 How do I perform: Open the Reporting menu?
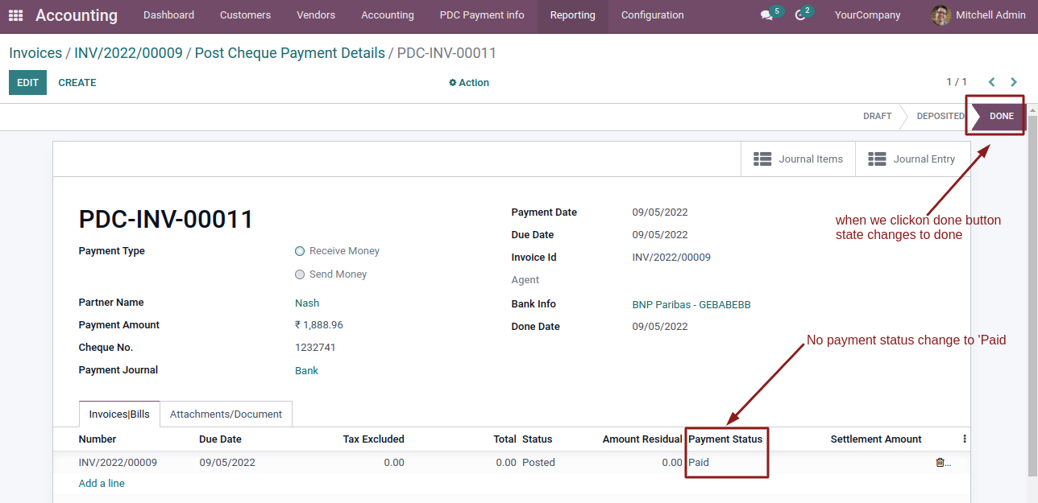tap(573, 15)
